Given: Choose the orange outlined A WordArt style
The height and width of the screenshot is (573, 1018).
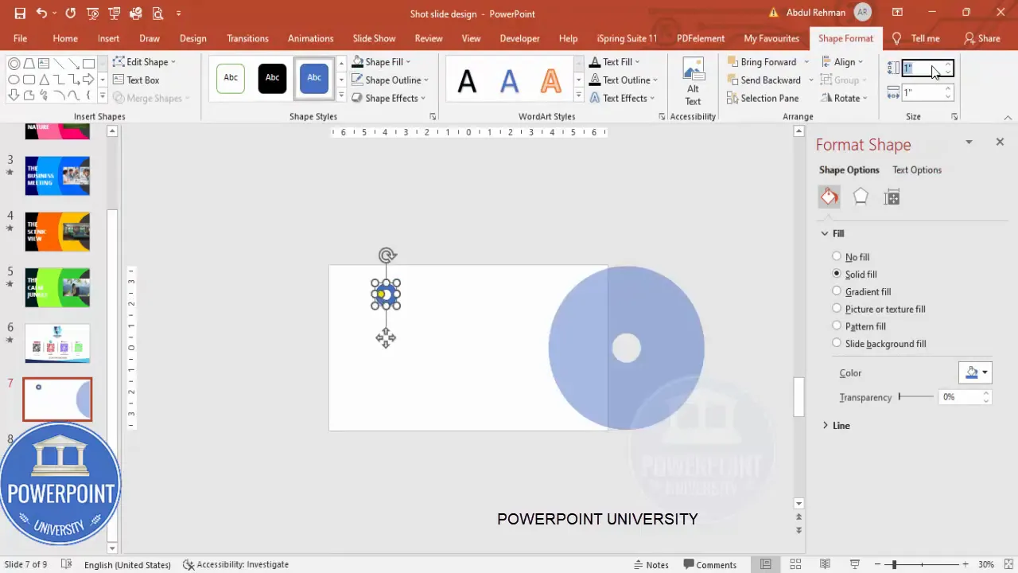Looking at the screenshot, I should [550, 80].
